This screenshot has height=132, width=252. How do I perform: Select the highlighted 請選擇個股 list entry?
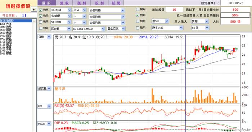click(x=16, y=21)
